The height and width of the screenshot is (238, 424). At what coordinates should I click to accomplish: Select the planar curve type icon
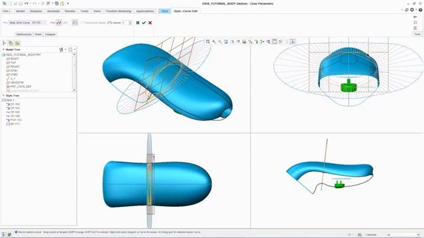59,22
